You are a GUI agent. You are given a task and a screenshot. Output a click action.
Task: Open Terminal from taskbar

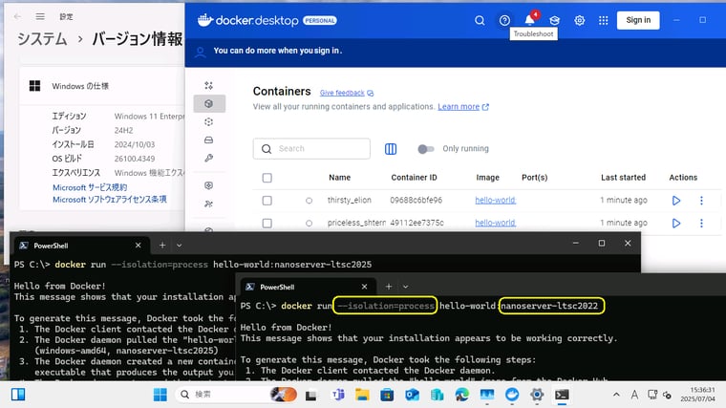click(x=562, y=395)
